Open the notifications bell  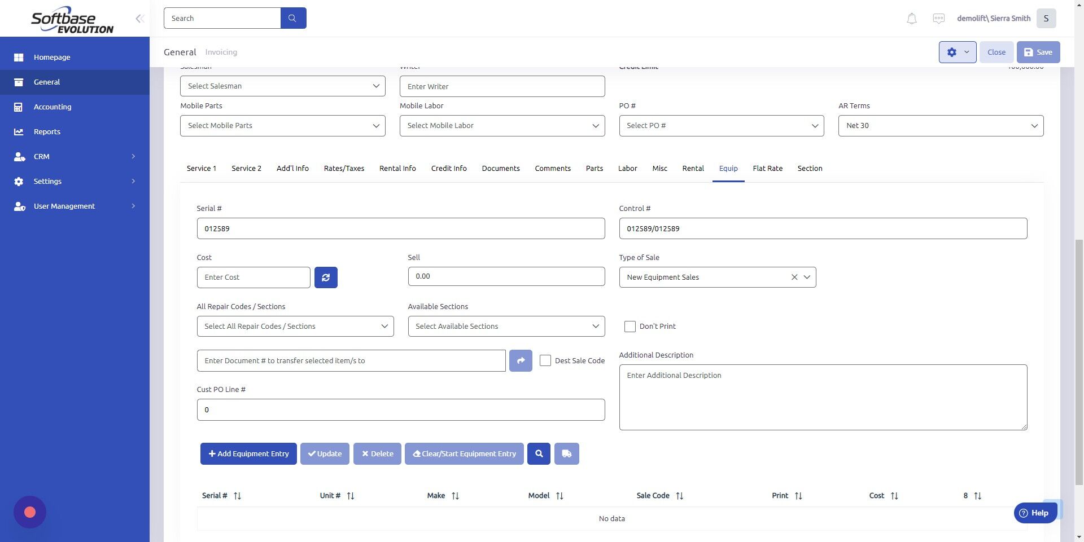911,18
